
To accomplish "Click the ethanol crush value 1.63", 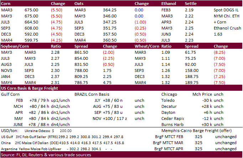I will [x=218, y=34].
